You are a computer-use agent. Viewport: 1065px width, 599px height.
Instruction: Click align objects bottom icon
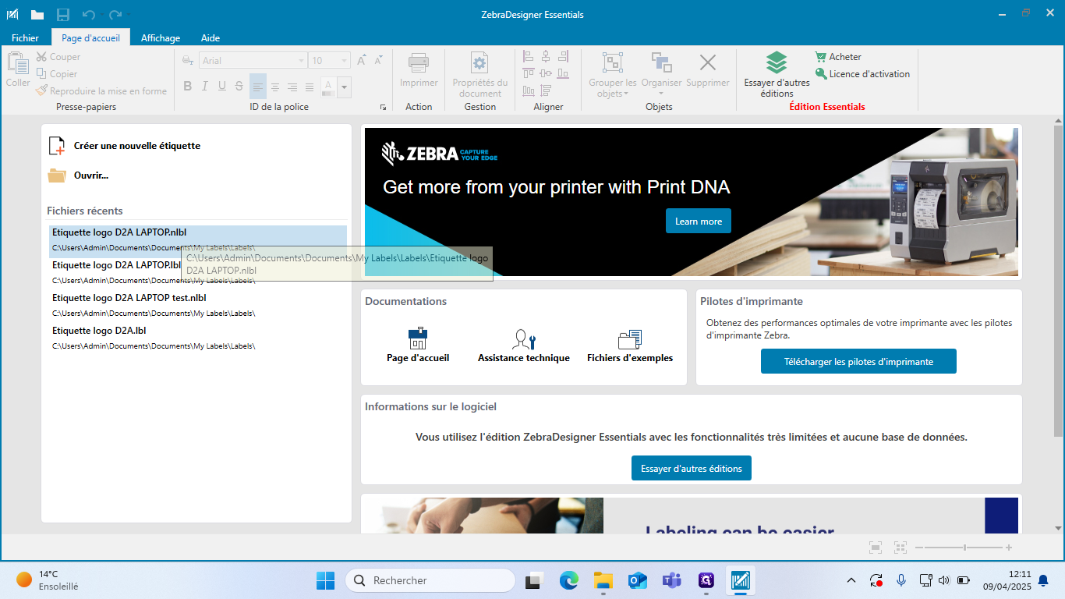coord(563,73)
